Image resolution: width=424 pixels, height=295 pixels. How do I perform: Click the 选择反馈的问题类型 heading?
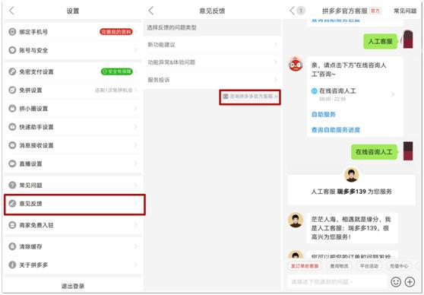point(172,27)
